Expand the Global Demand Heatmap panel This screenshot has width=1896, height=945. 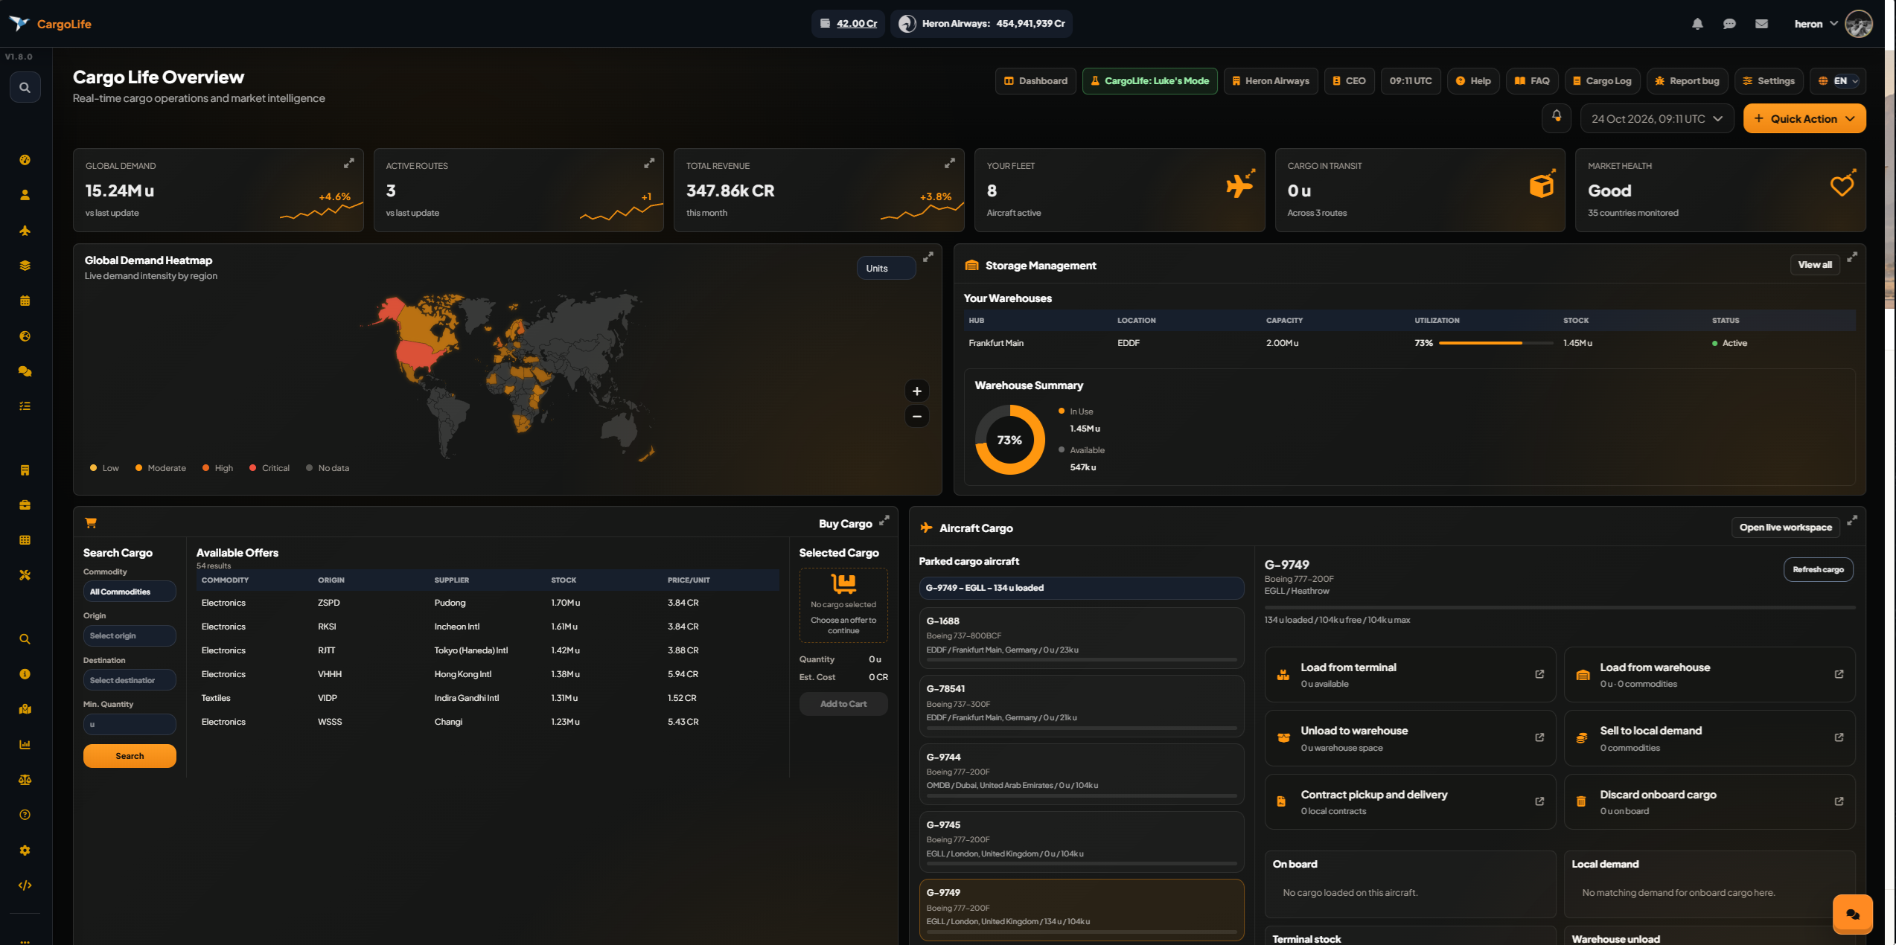point(928,257)
